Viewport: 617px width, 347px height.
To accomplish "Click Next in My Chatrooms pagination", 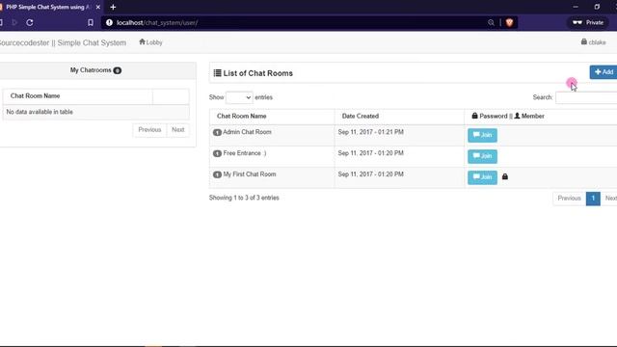I will 177,130.
